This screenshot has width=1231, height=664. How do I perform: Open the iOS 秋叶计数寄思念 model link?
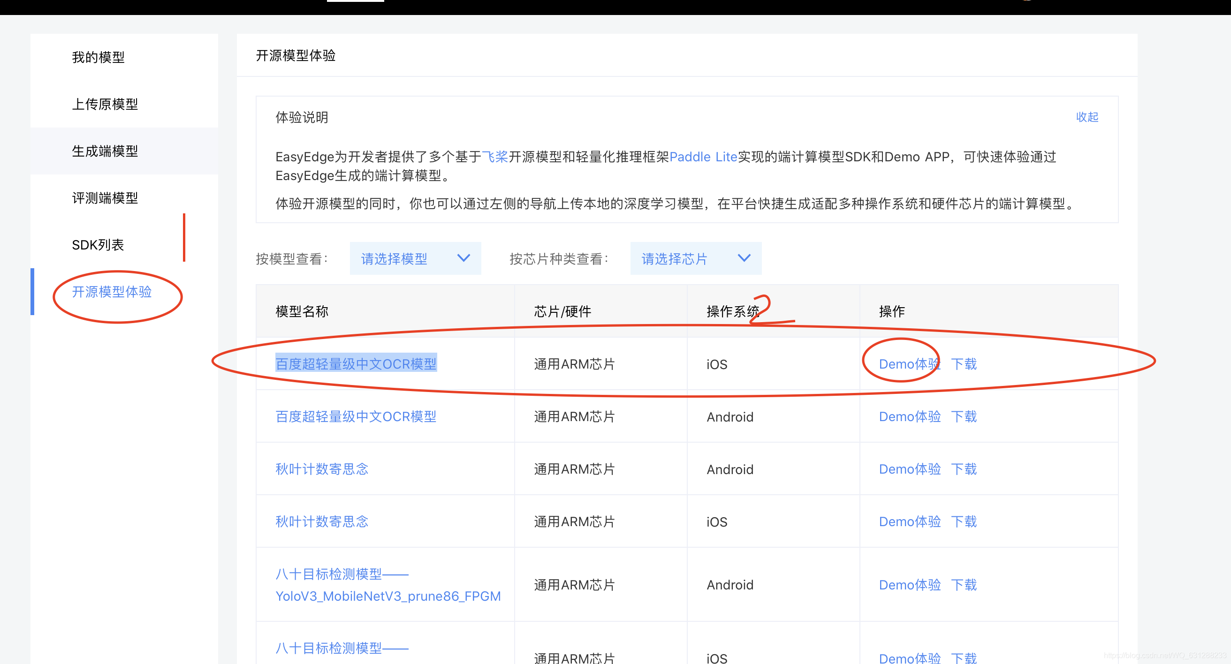pos(322,521)
